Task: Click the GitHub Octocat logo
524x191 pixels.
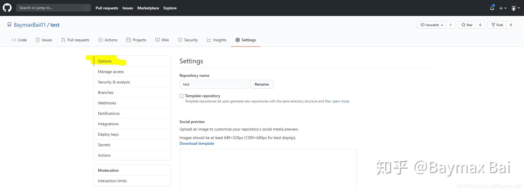Action: pos(7,8)
